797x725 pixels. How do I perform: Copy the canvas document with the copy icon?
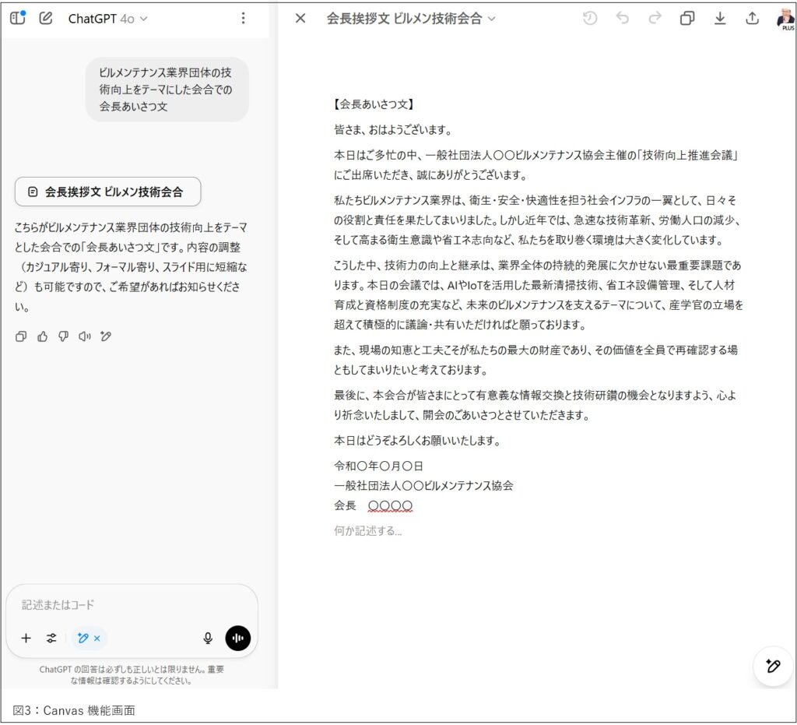click(686, 18)
